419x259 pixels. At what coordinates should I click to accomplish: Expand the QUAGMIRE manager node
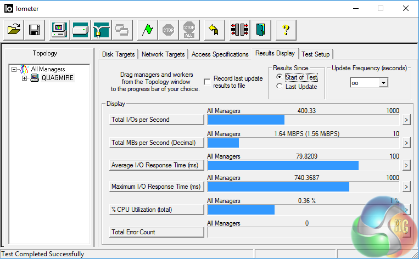(x=24, y=78)
